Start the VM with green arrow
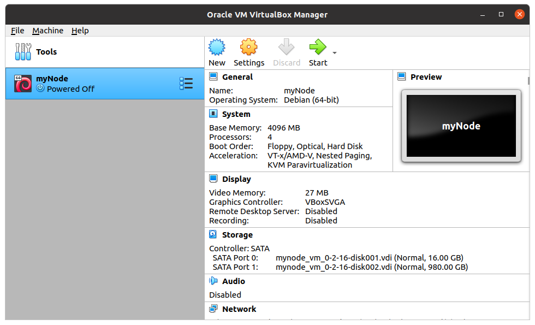The height and width of the screenshot is (325, 535). [318, 47]
